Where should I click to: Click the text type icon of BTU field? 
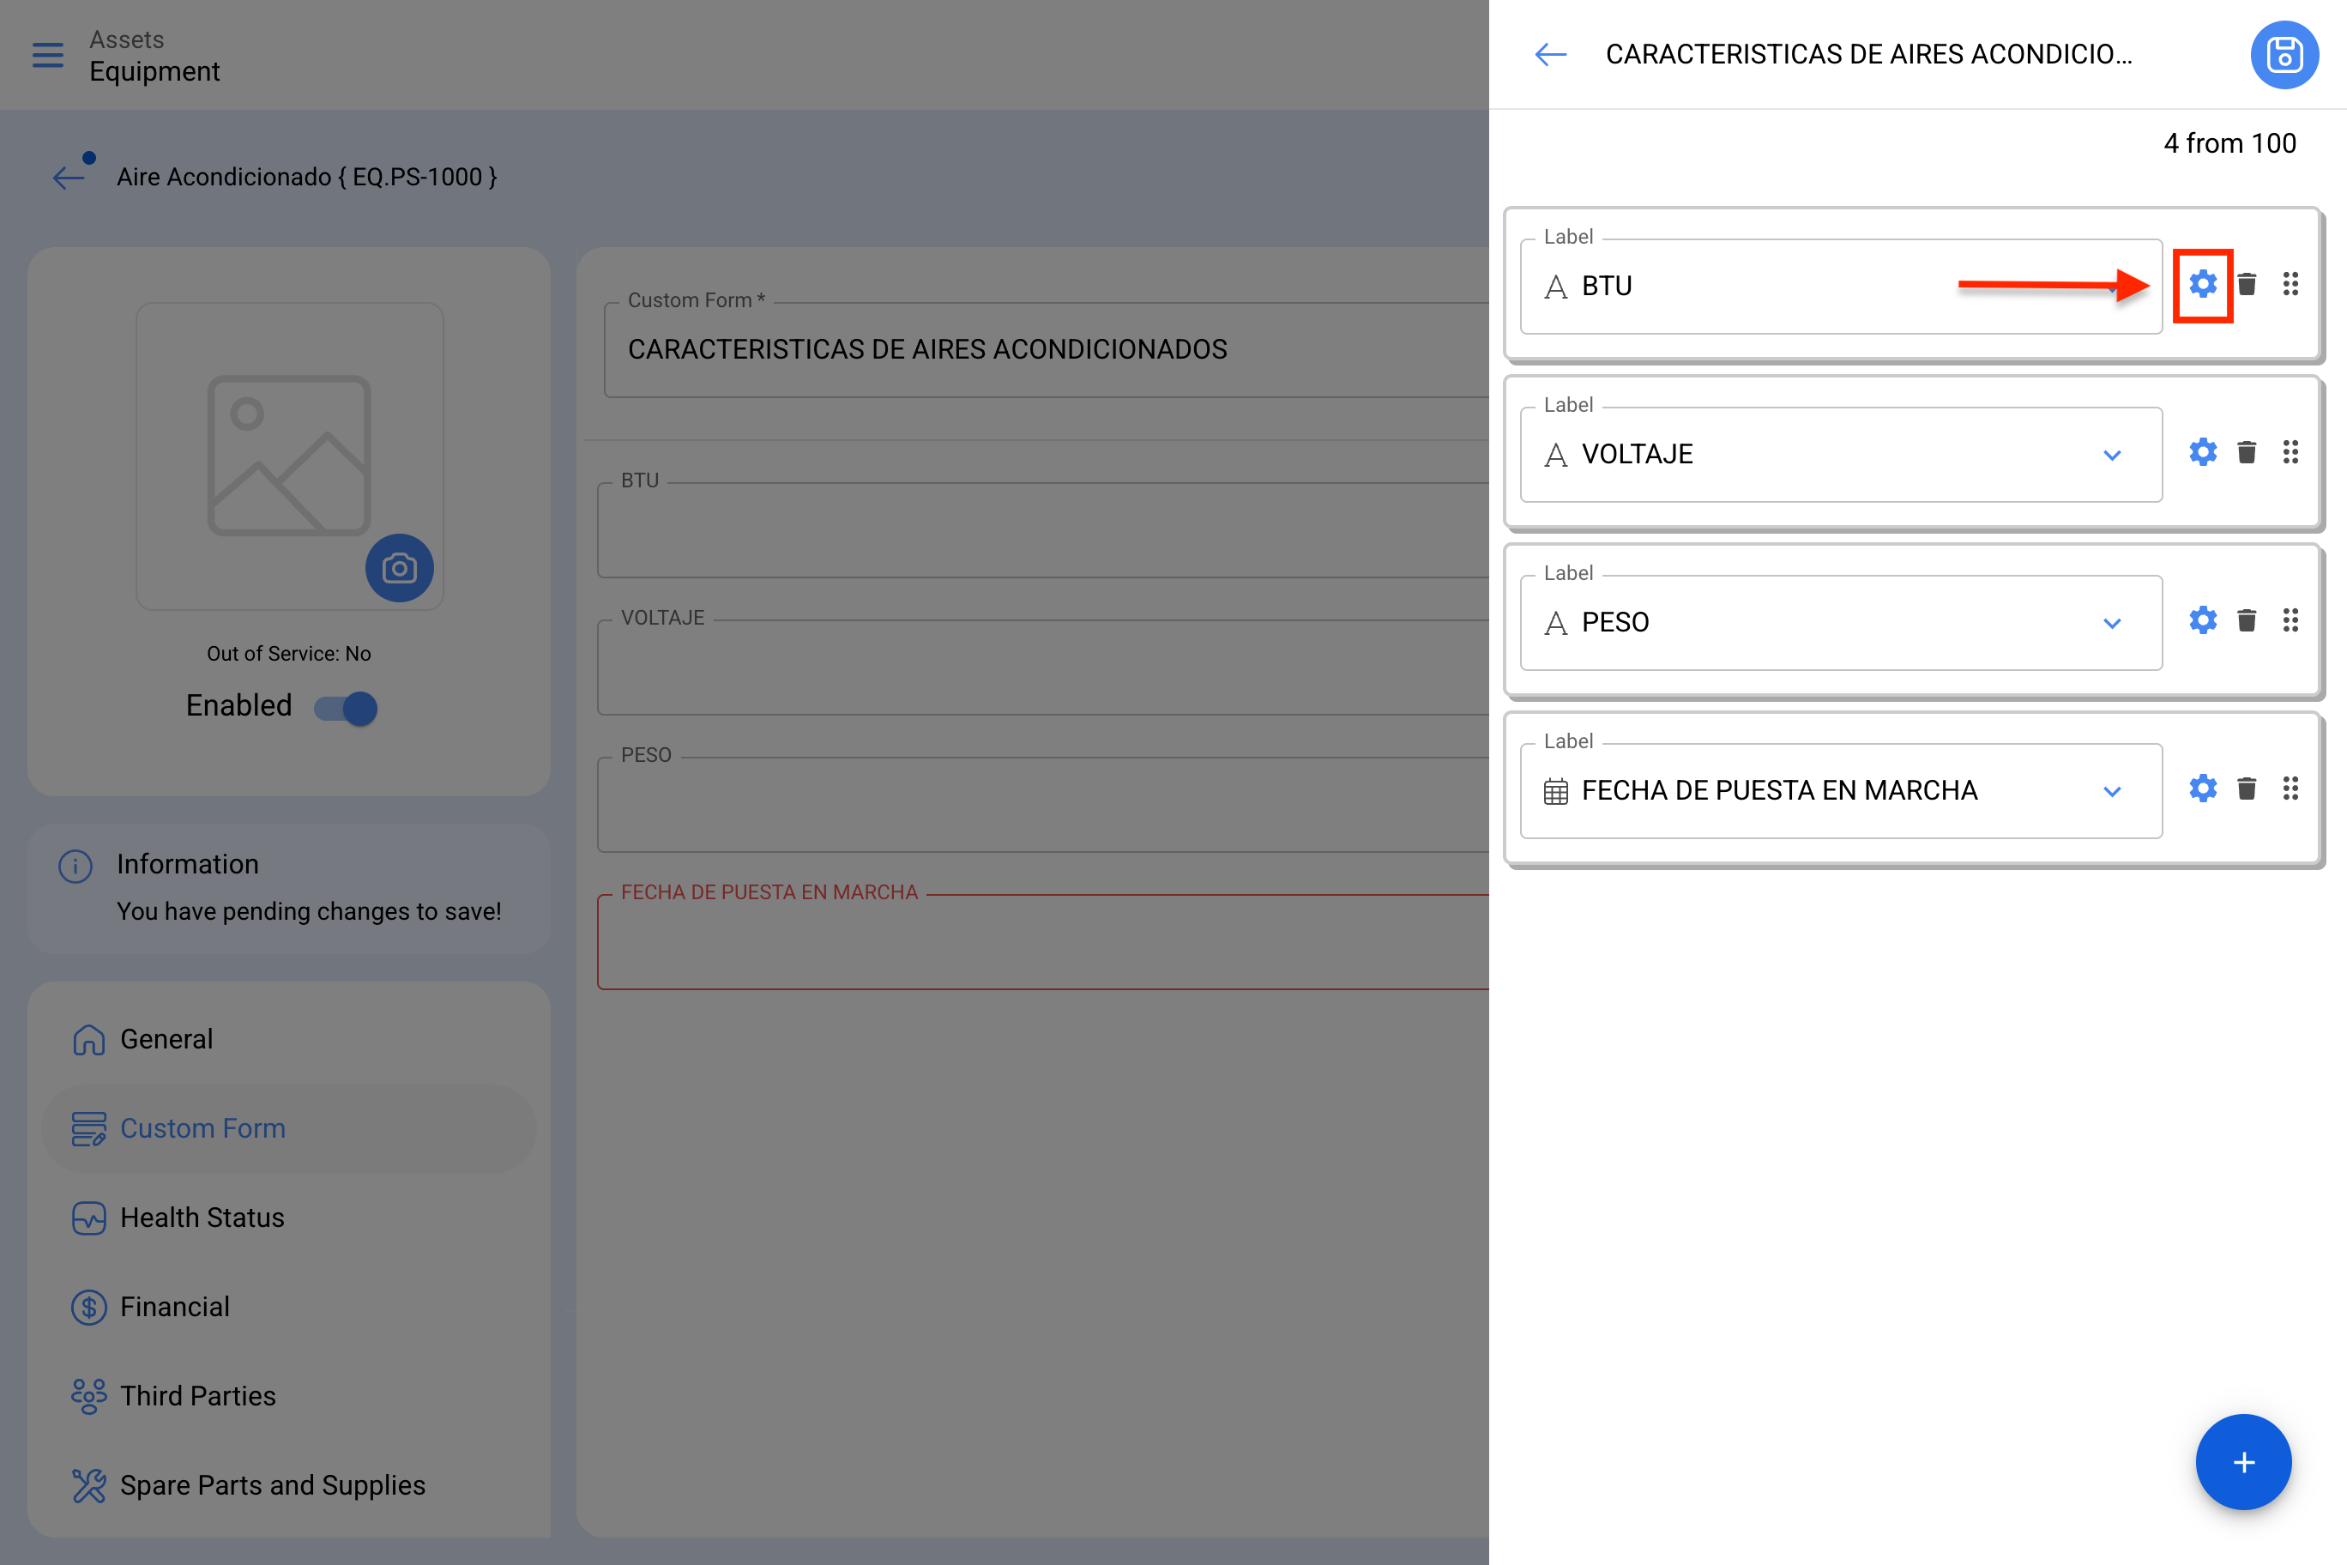[x=1556, y=287]
